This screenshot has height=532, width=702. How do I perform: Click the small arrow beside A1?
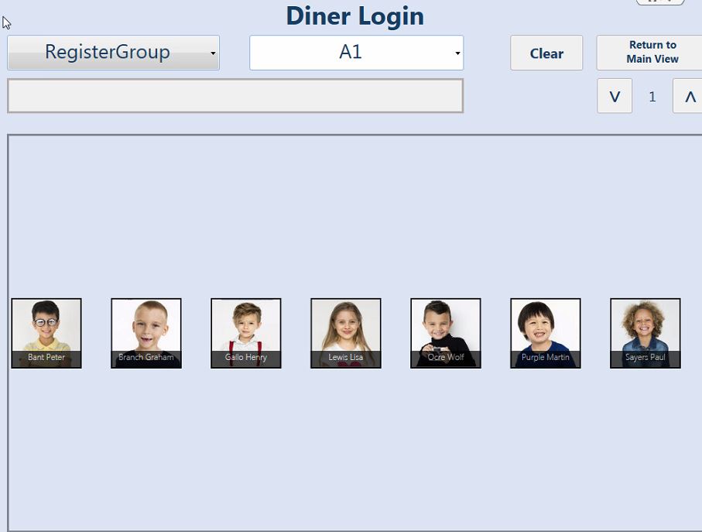(x=457, y=53)
